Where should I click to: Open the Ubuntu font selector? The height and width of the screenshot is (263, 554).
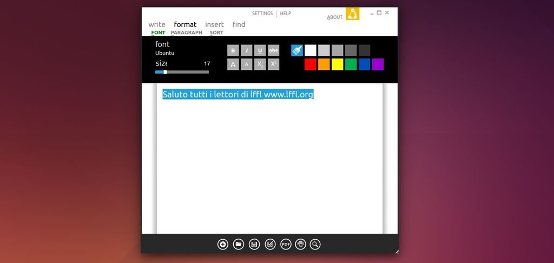165,53
